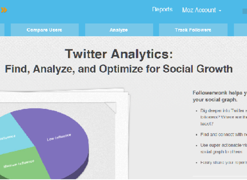The height and width of the screenshot is (180, 247).
Task: Click the orange double-chevron logo icon
Action: coord(3,10)
